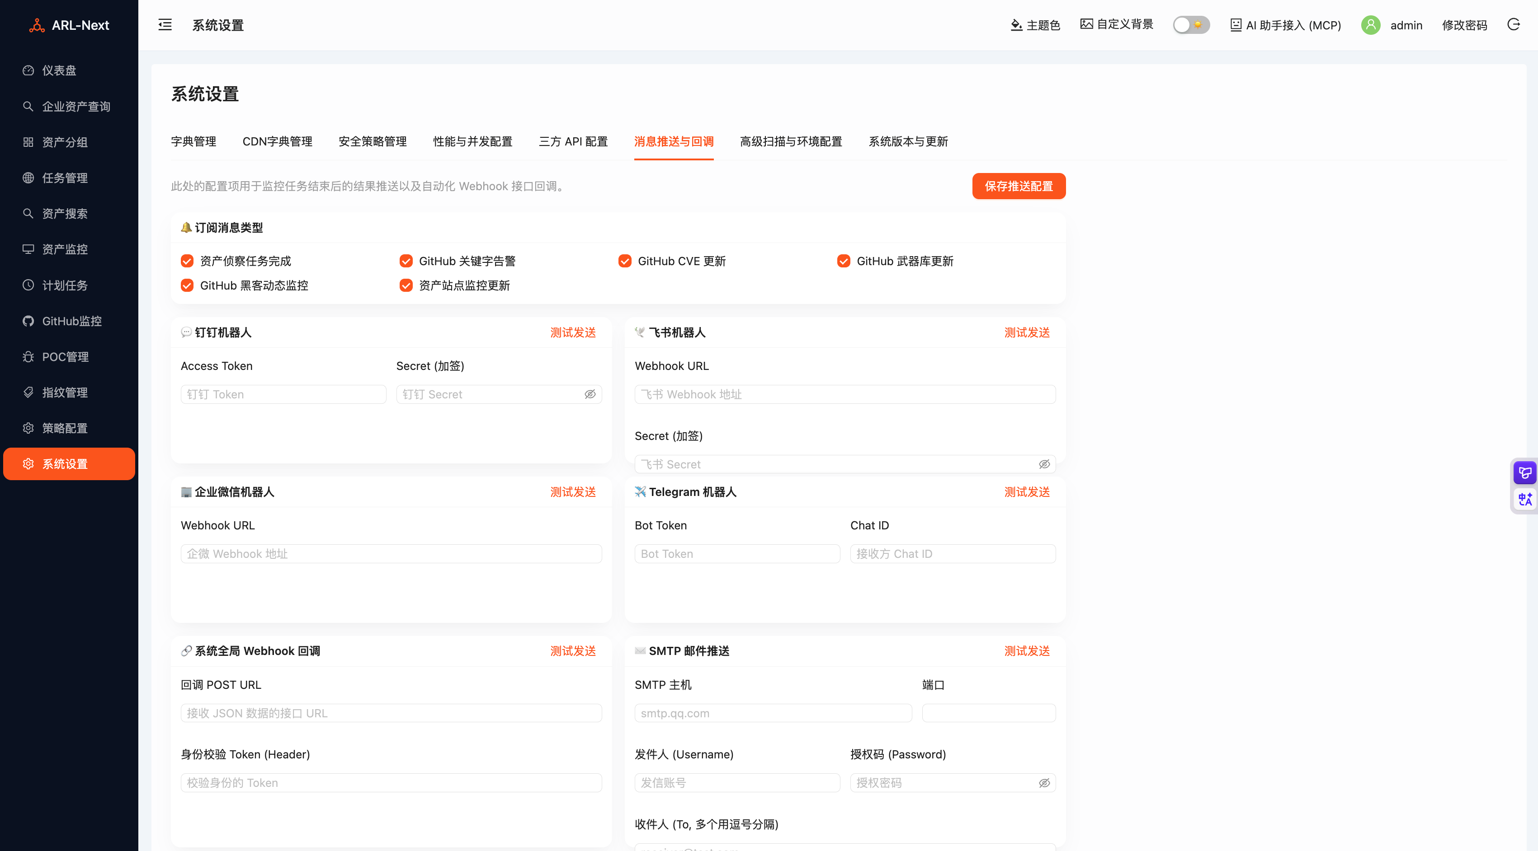Switch to 字典管理 tab

(x=193, y=141)
